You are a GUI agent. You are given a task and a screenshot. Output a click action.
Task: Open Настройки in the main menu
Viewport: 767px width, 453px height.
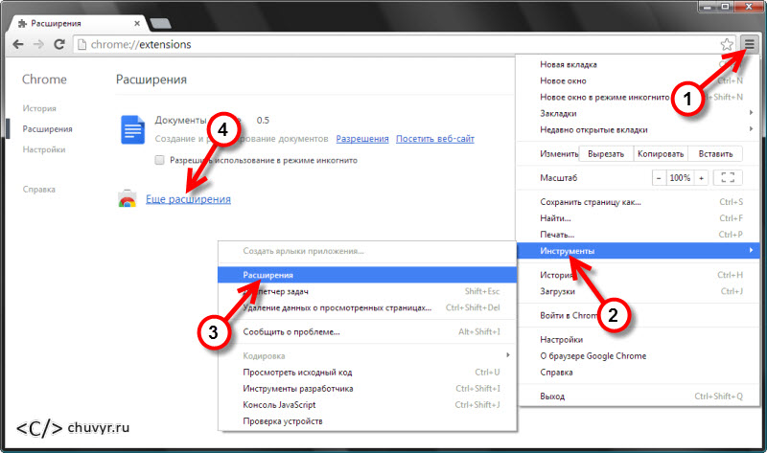pyautogui.click(x=637, y=340)
